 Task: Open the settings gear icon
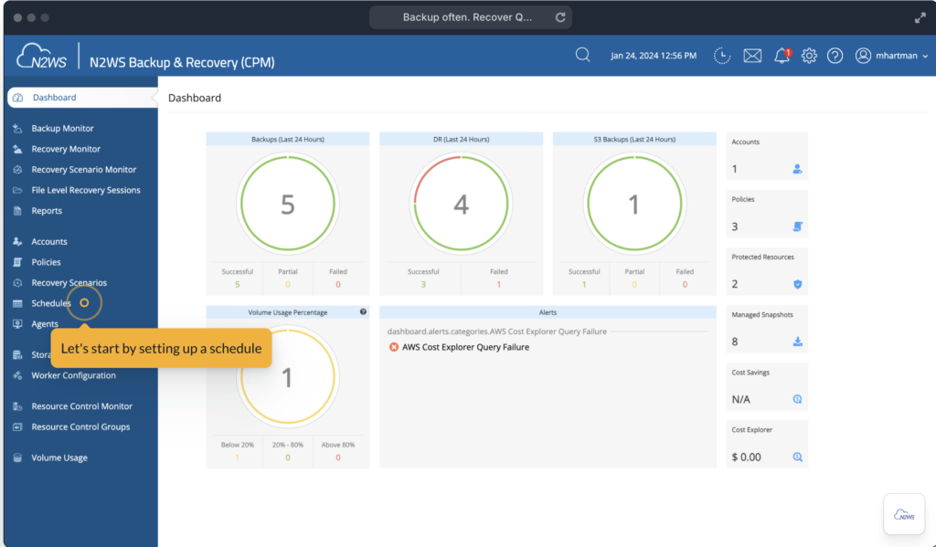(x=809, y=56)
